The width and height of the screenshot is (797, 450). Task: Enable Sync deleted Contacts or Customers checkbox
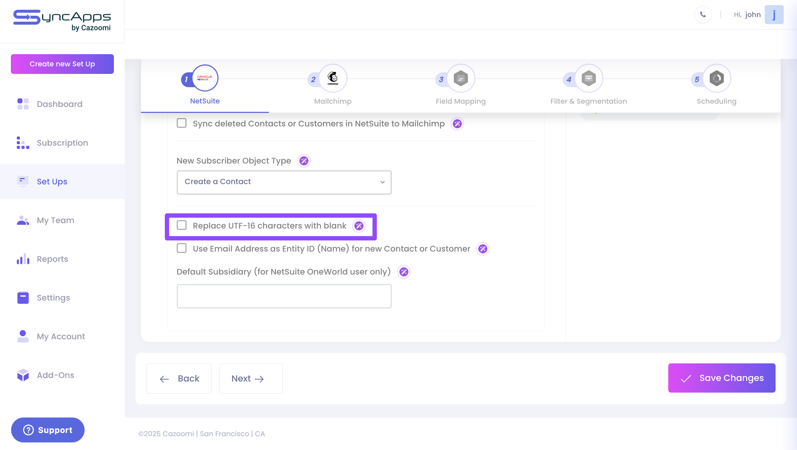click(182, 123)
